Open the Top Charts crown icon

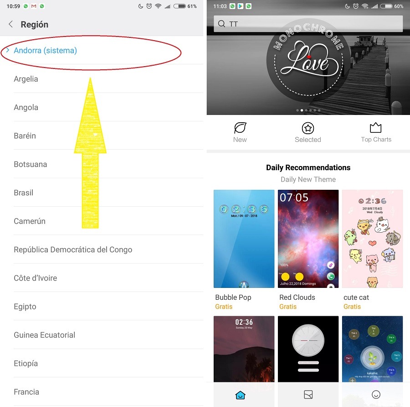tap(375, 128)
